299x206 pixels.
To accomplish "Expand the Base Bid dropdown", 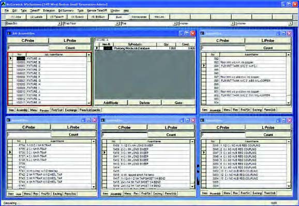I will pyautogui.click(x=59, y=23).
